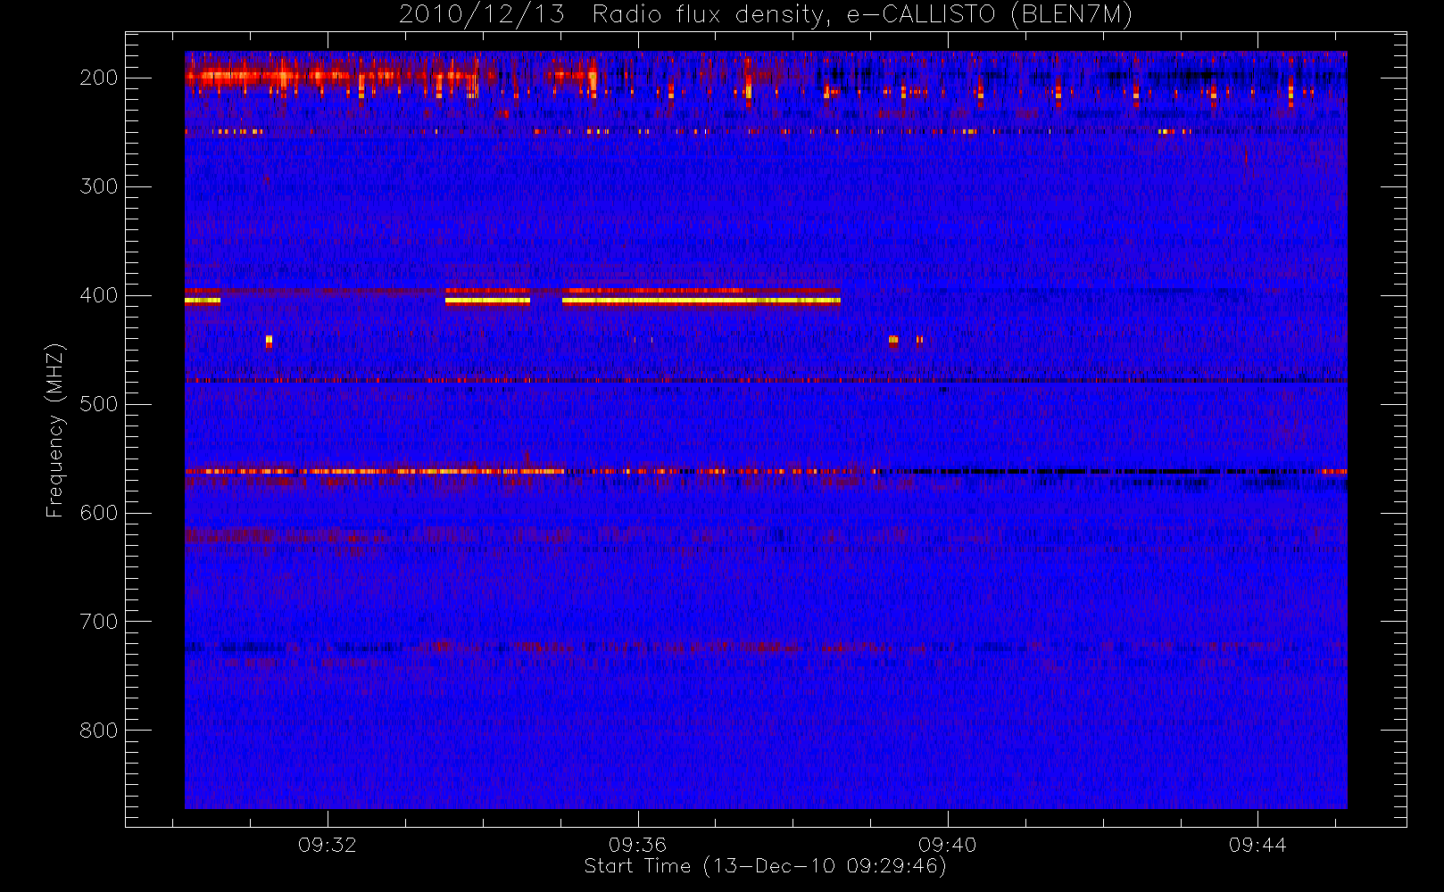1444x892 pixels.
Task: Click the 600 frequency tick label
Action: (x=99, y=513)
